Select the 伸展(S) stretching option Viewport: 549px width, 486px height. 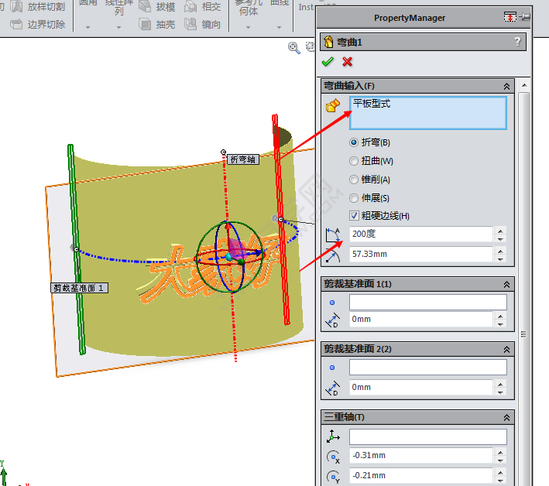[369, 198]
